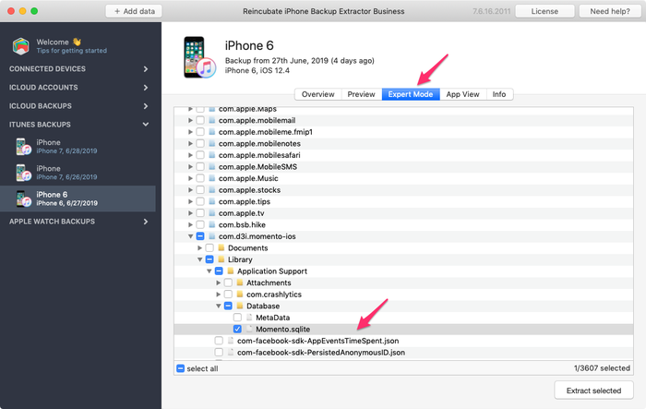Click the Documents folder icon
The height and width of the screenshot is (409, 646).
point(221,247)
